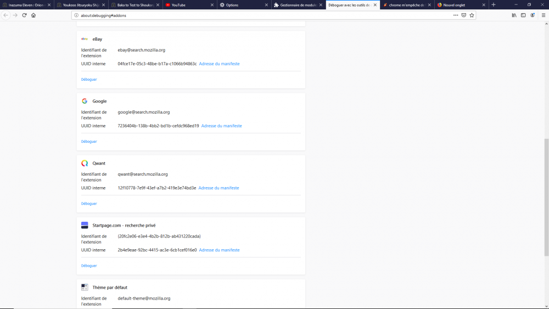
Task: Click Déboguer for the Qwant extension
Action: [x=89, y=203]
